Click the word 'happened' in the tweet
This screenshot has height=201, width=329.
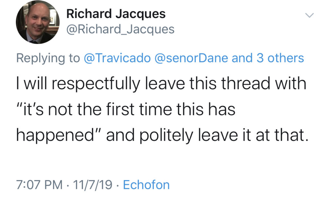pyautogui.click(x=55, y=135)
